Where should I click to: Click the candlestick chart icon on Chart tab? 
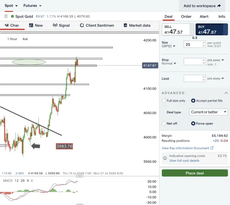click(7, 25)
